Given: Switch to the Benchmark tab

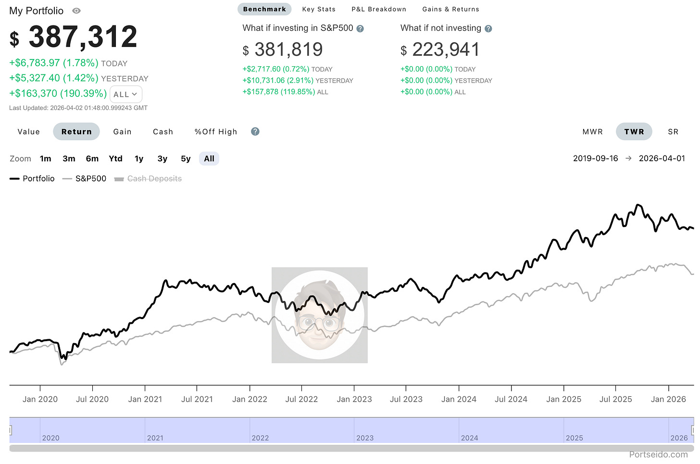Looking at the screenshot, I should (264, 9).
